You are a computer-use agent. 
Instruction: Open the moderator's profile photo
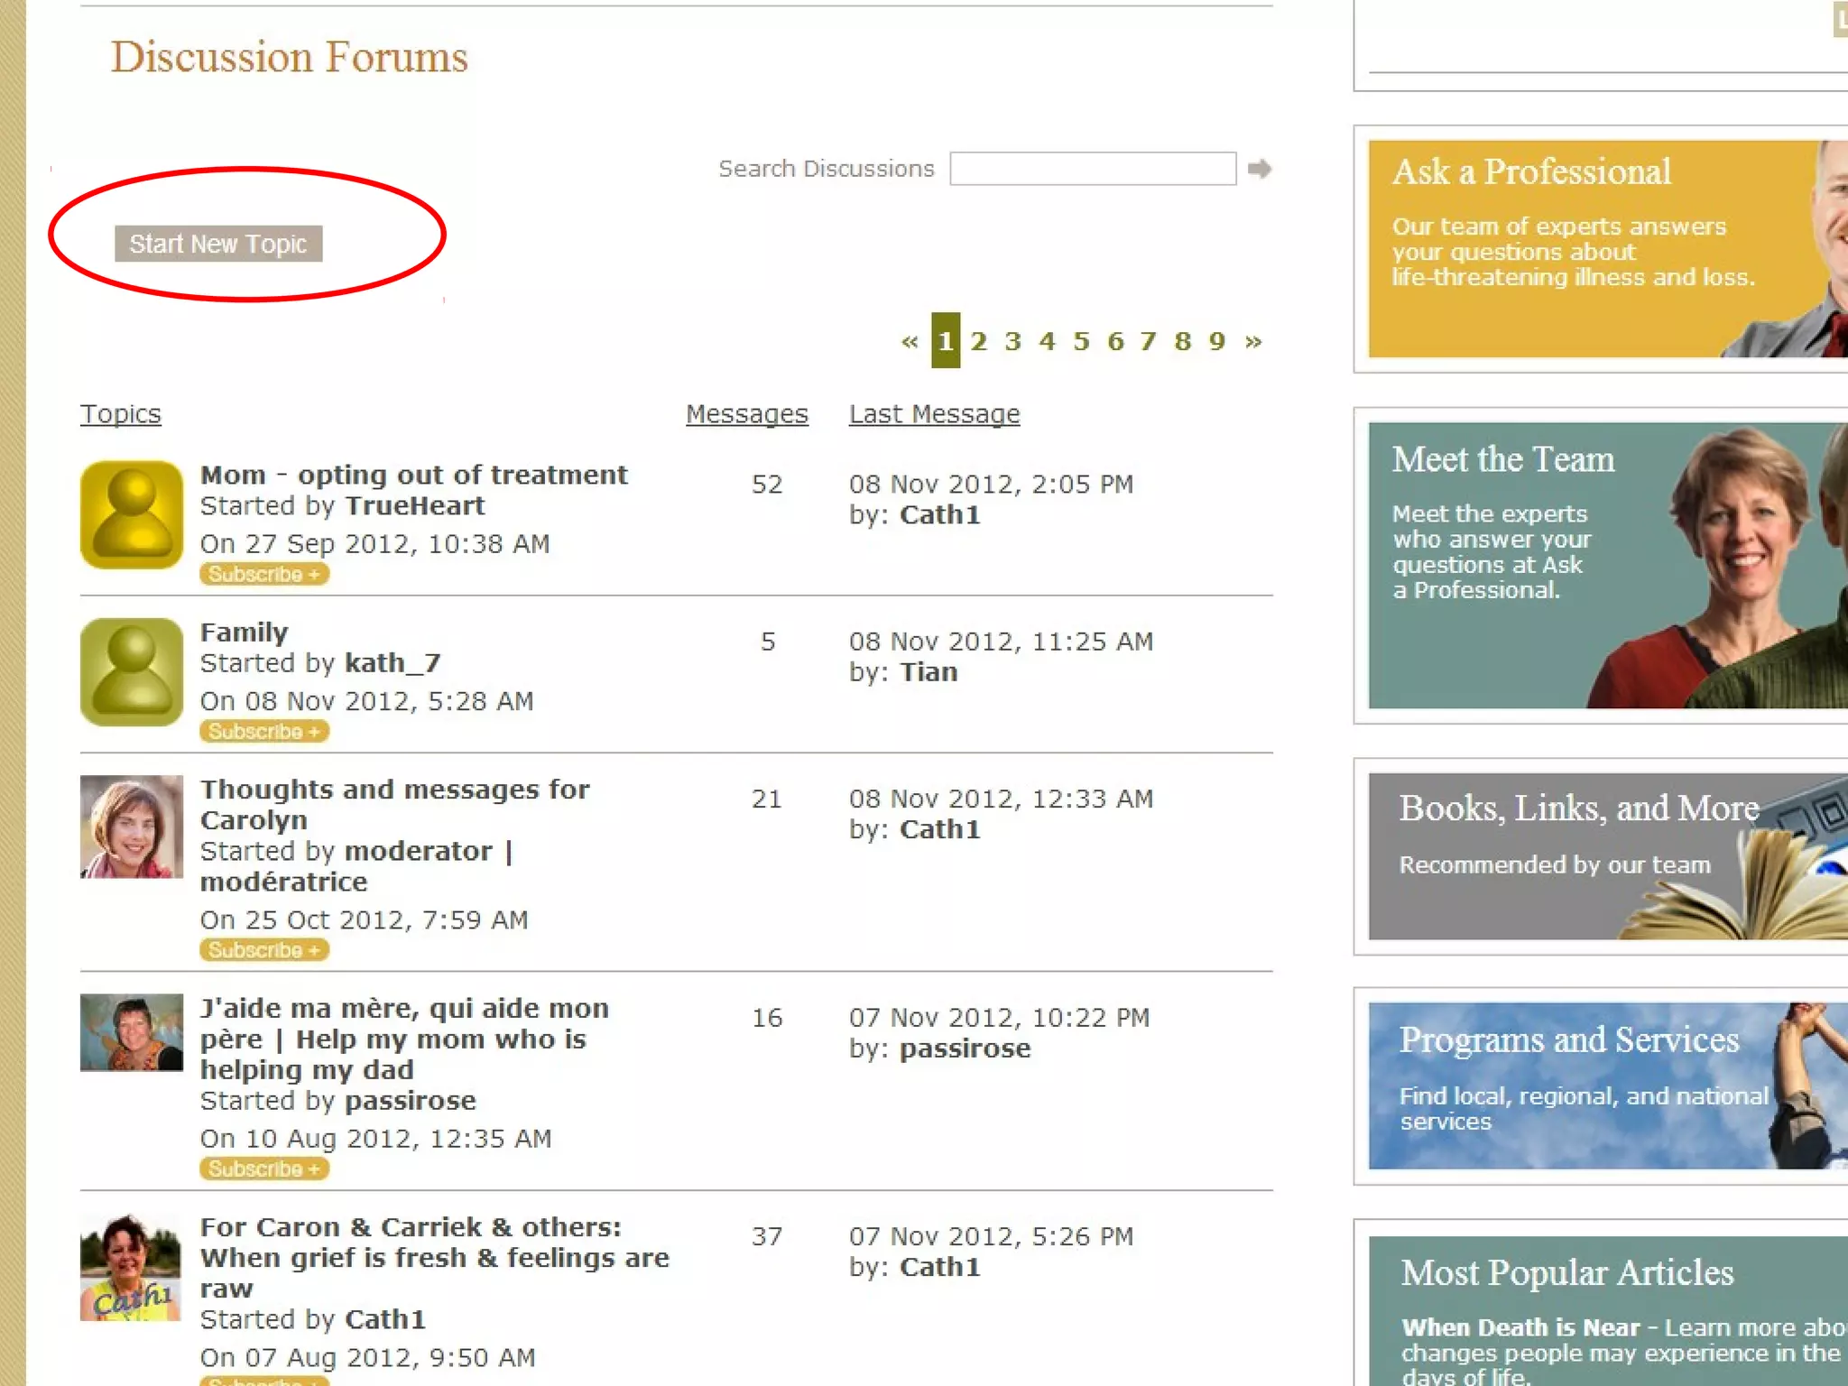point(132,827)
